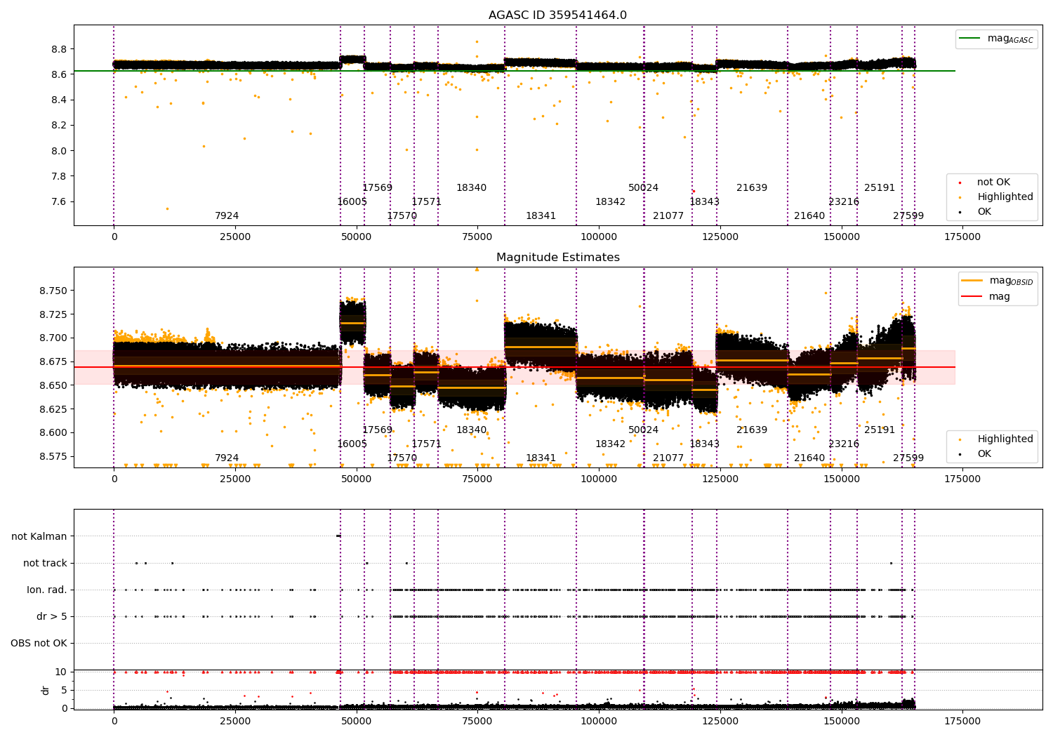This screenshot has height=737, width=1053.
Task: Click OBSID label 17569 in the AGASC ID plot
Action: tap(378, 188)
